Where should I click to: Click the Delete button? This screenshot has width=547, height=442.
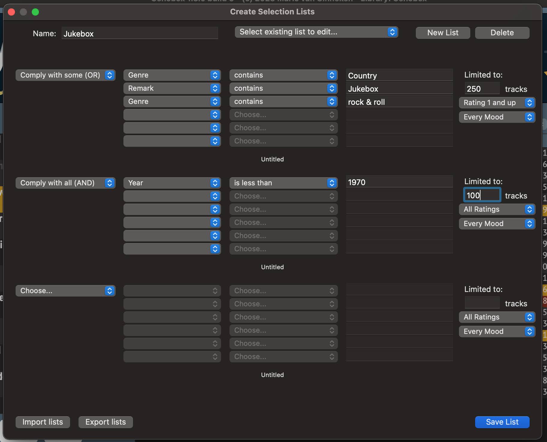pyautogui.click(x=502, y=33)
